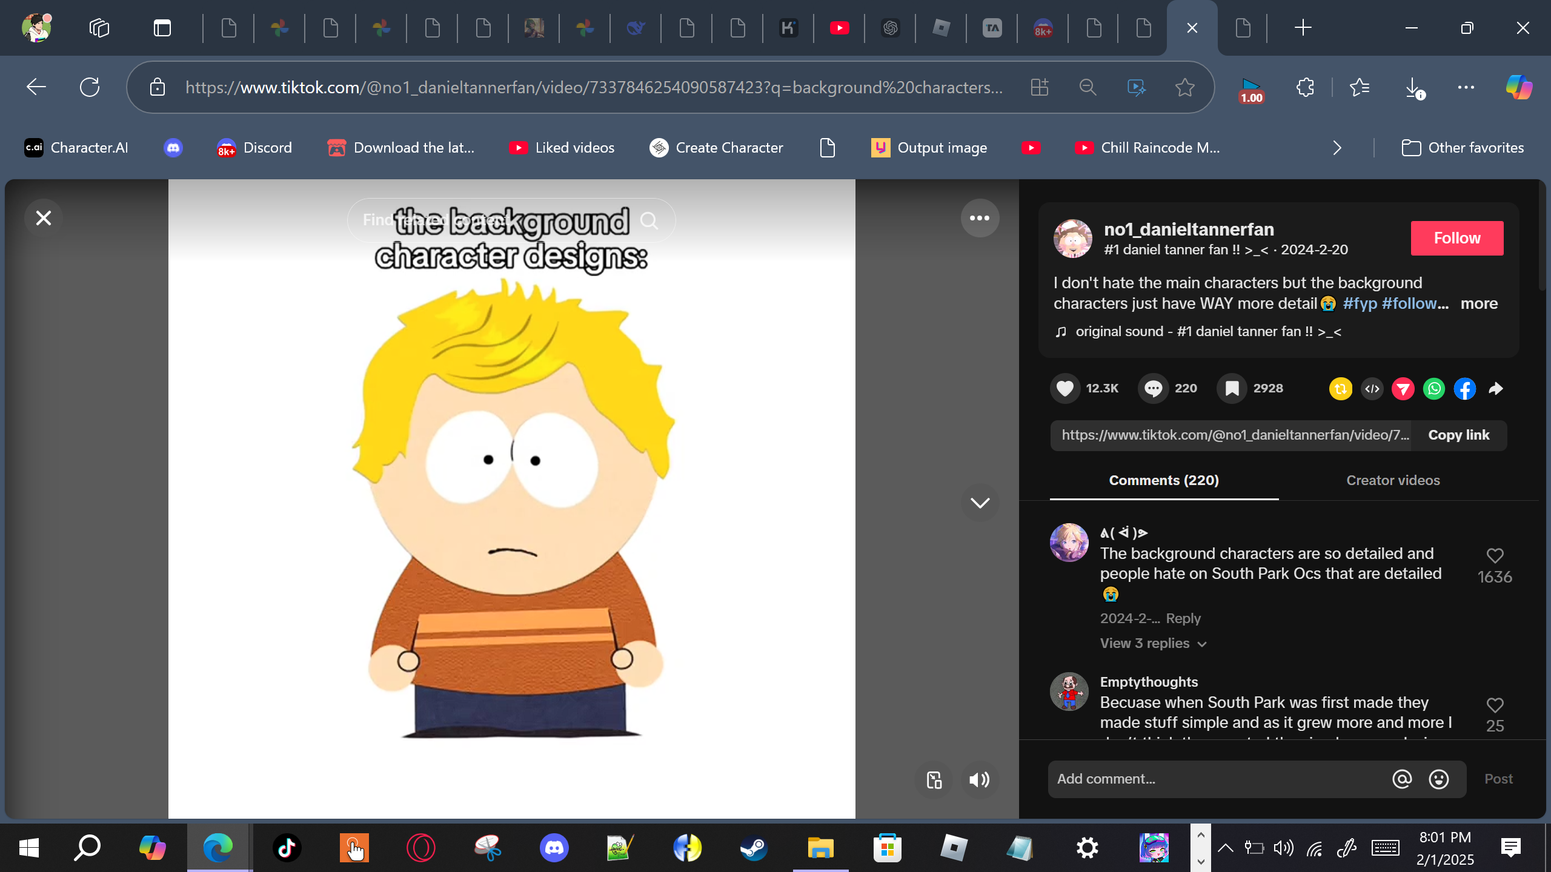
Task: Expand description with 'more'
Action: (1478, 303)
